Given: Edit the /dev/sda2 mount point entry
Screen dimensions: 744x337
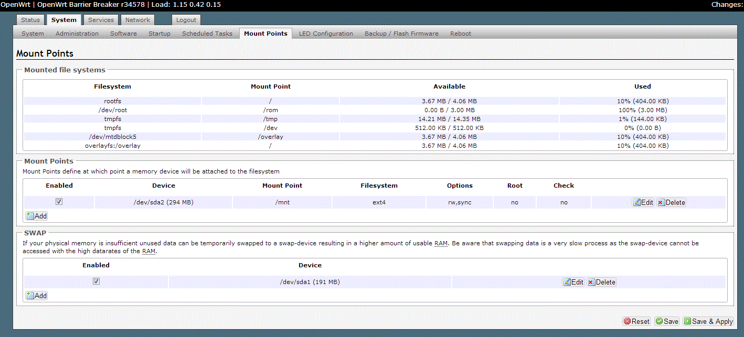Looking at the screenshot, I should tap(643, 202).
